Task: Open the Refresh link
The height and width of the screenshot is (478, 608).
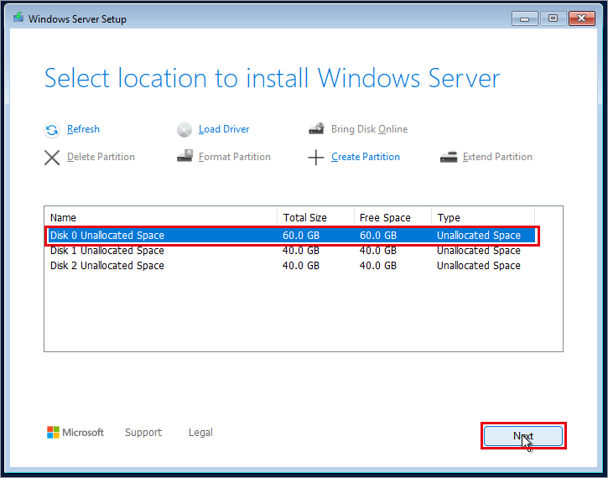Action: (x=83, y=129)
